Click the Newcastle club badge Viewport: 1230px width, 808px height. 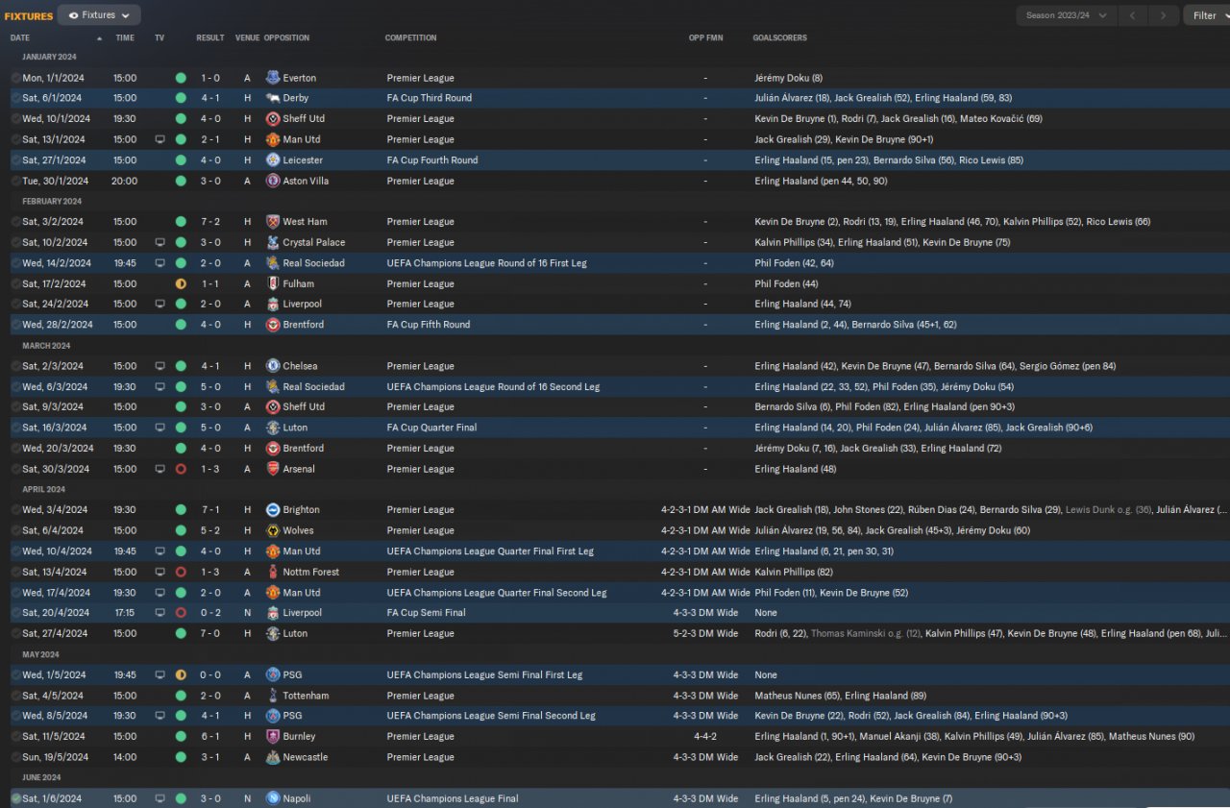pyautogui.click(x=273, y=757)
